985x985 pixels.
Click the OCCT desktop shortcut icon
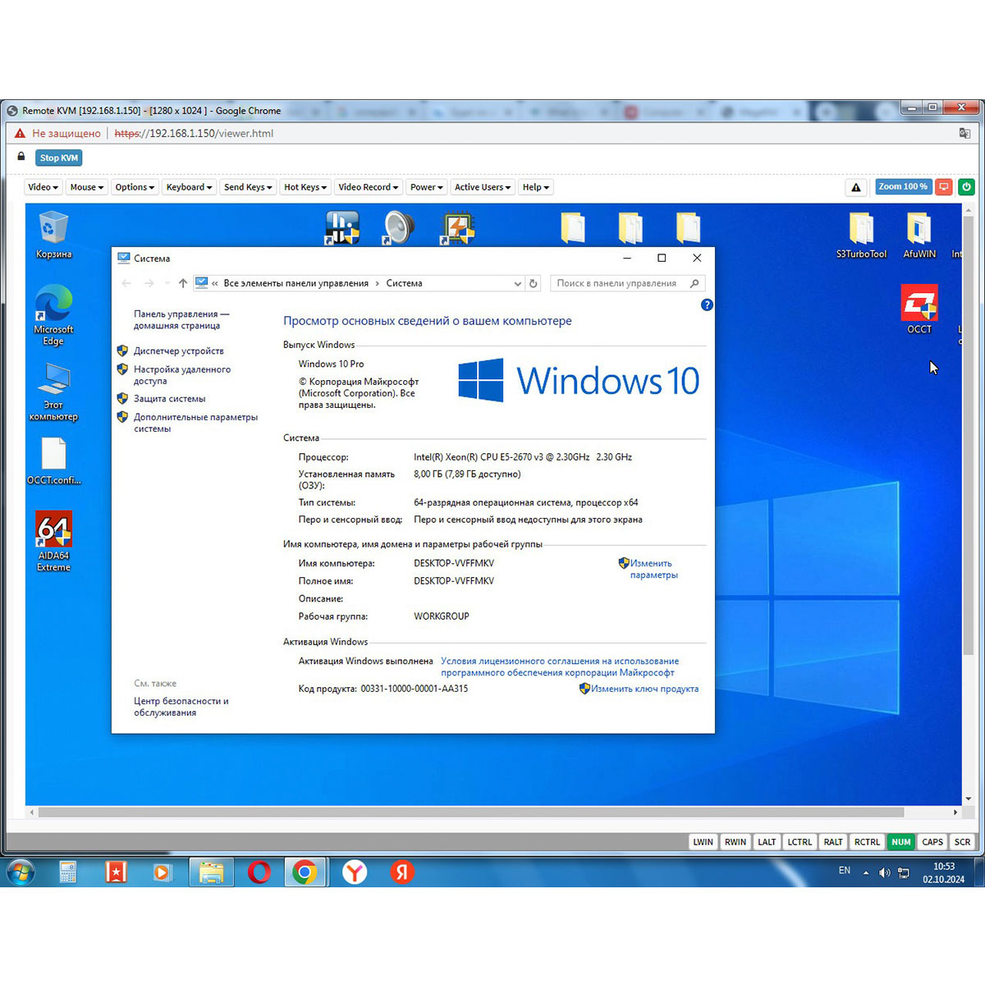(x=919, y=304)
